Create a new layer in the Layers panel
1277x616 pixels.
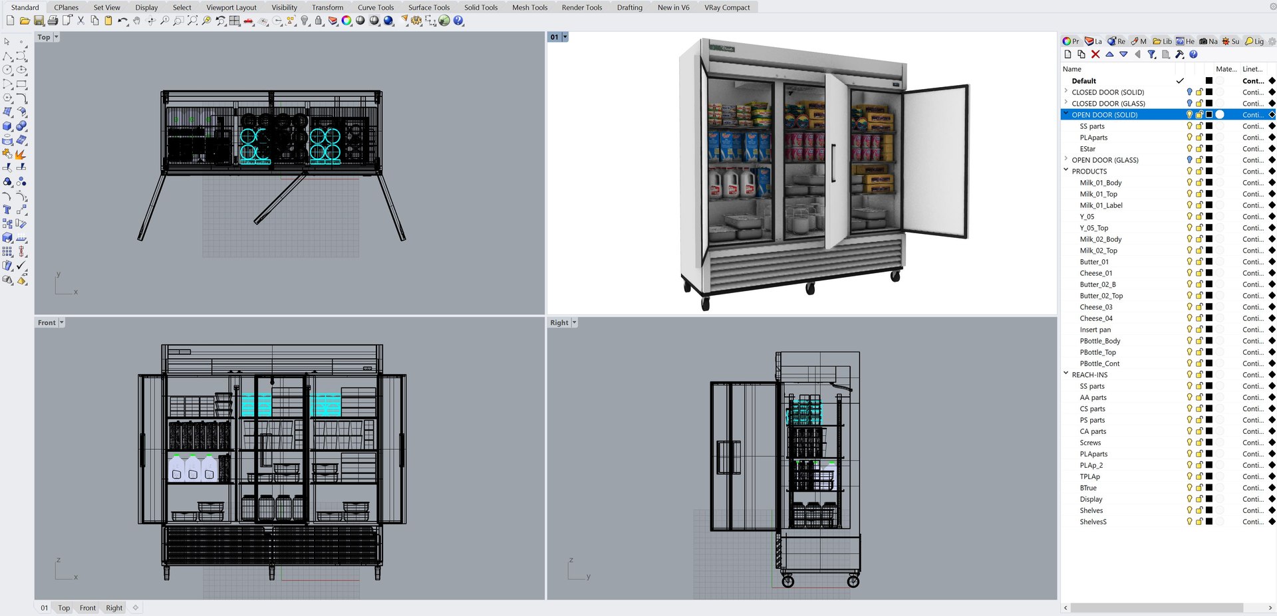click(x=1068, y=54)
